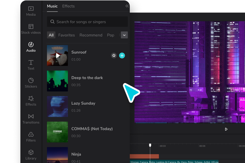Click the 00:06 timeline ruler mark
The width and height of the screenshot is (245, 163).
click(x=202, y=146)
